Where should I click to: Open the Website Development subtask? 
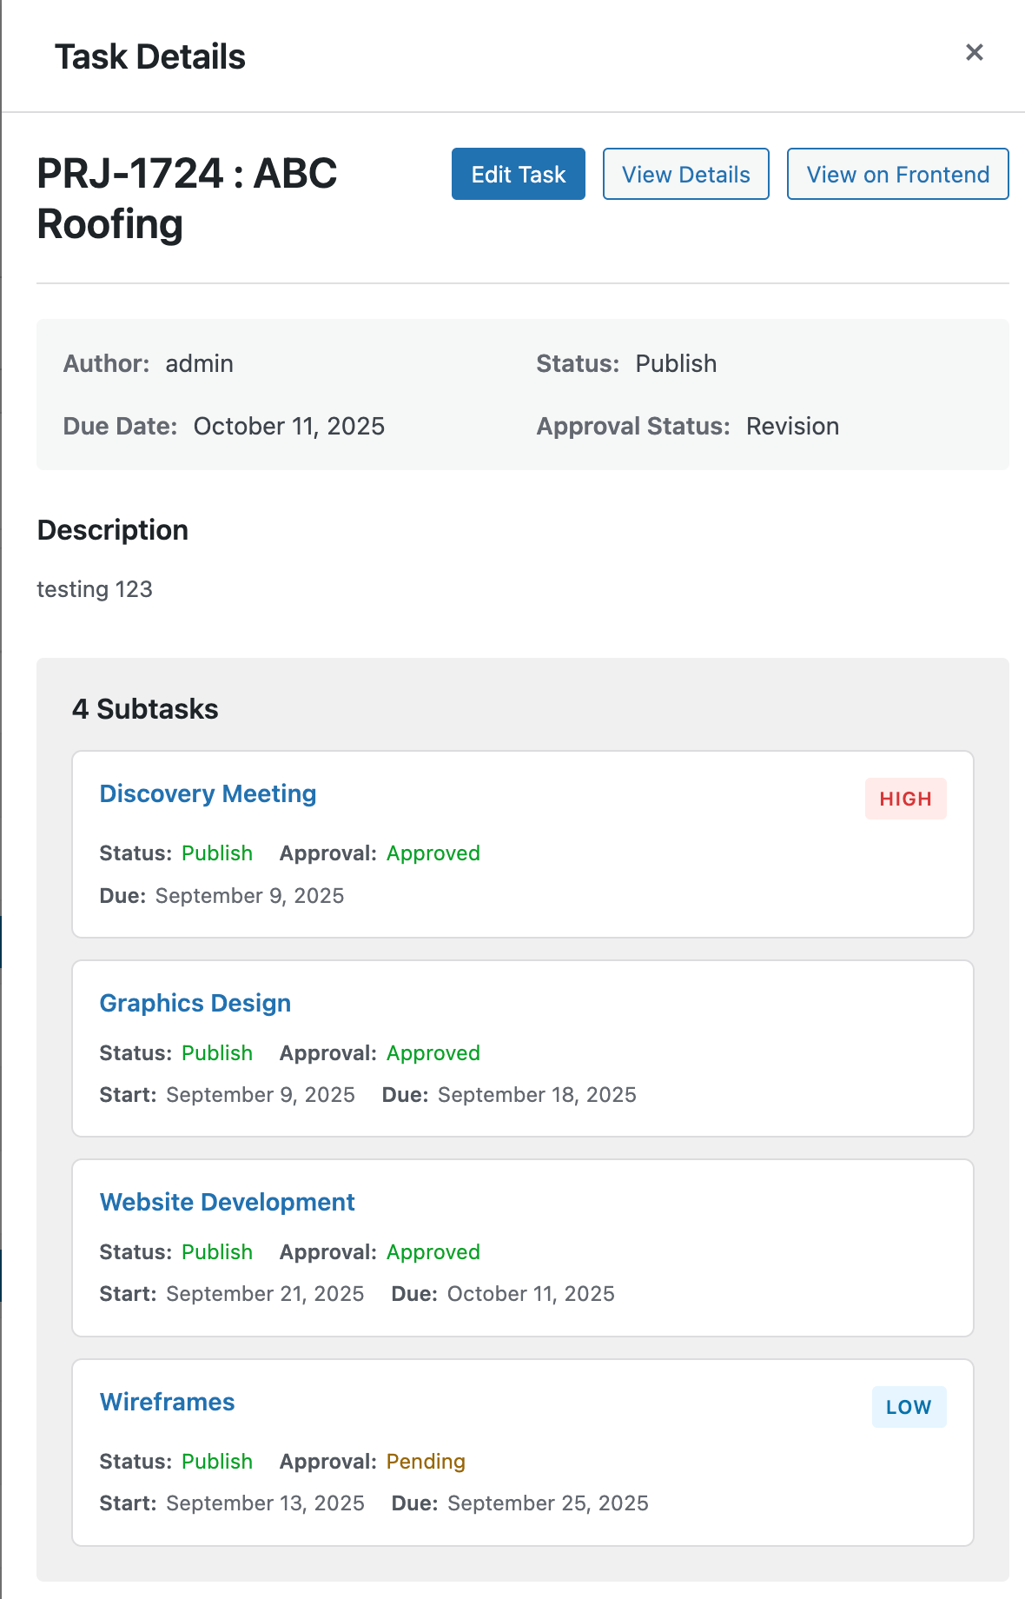(x=227, y=1202)
